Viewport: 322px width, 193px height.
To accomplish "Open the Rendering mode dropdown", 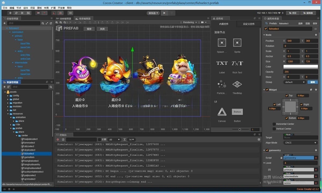I will 190,22.
